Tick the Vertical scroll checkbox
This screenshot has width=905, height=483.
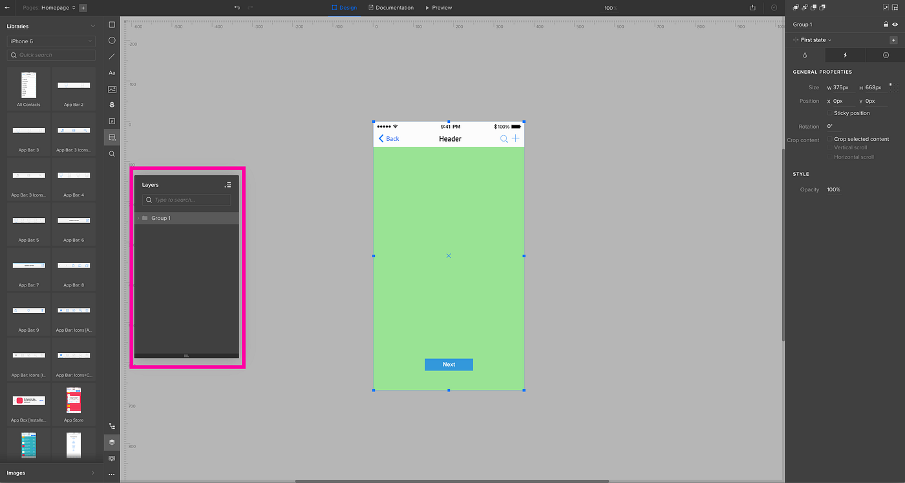(831, 147)
